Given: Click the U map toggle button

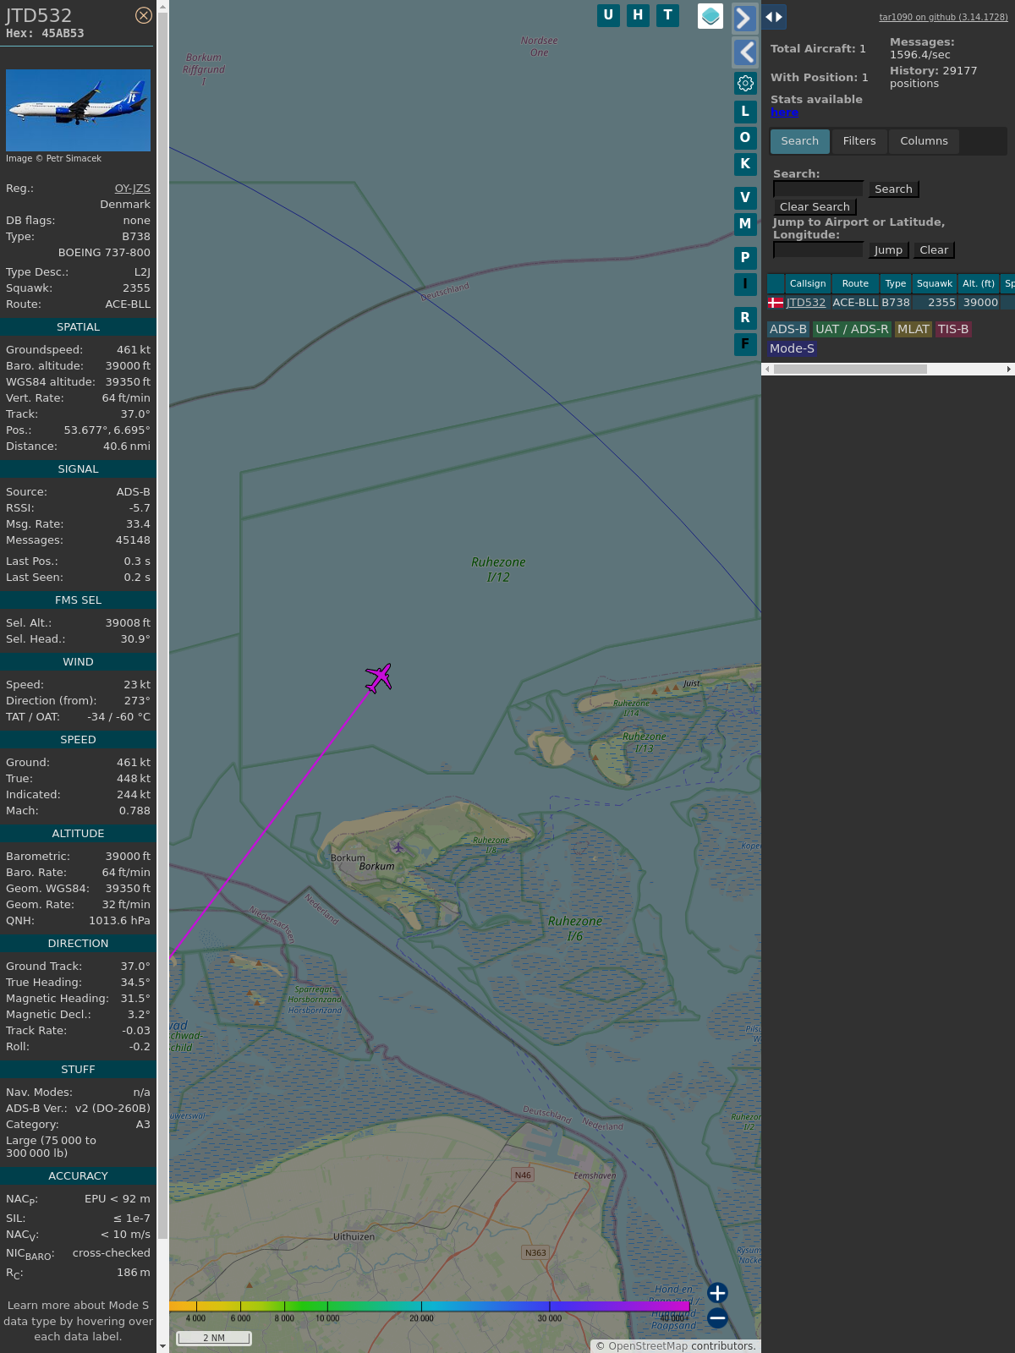Looking at the screenshot, I should tap(608, 15).
